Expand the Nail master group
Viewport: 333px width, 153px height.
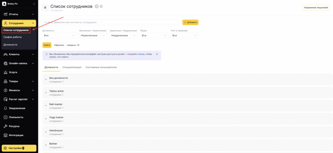pos(46,106)
